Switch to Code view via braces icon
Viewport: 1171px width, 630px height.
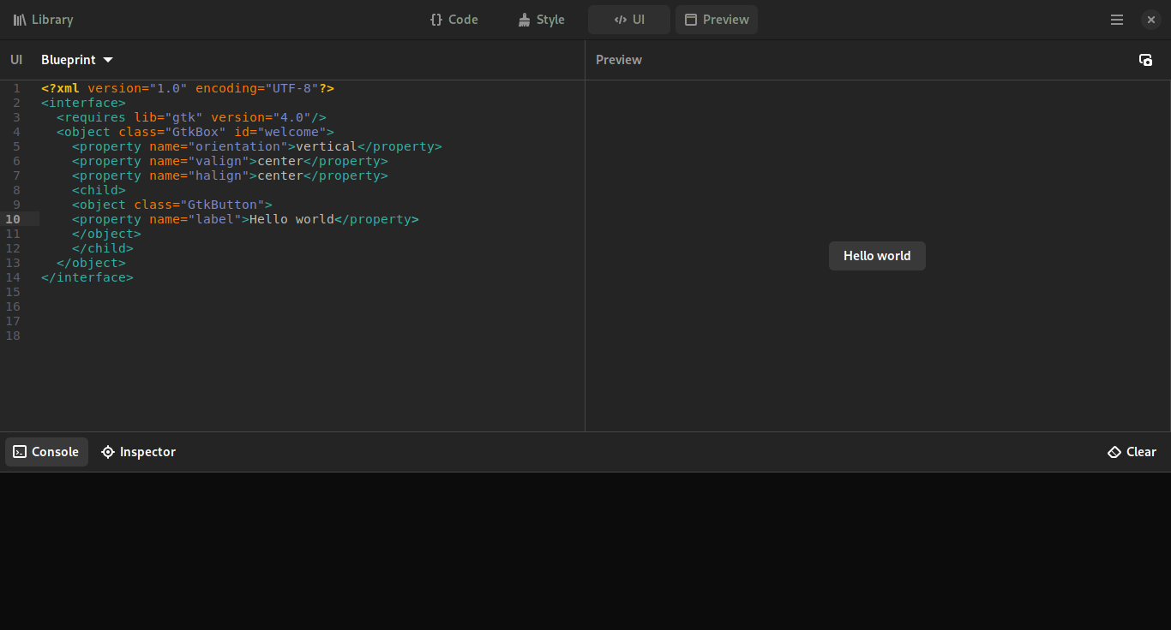(x=435, y=19)
